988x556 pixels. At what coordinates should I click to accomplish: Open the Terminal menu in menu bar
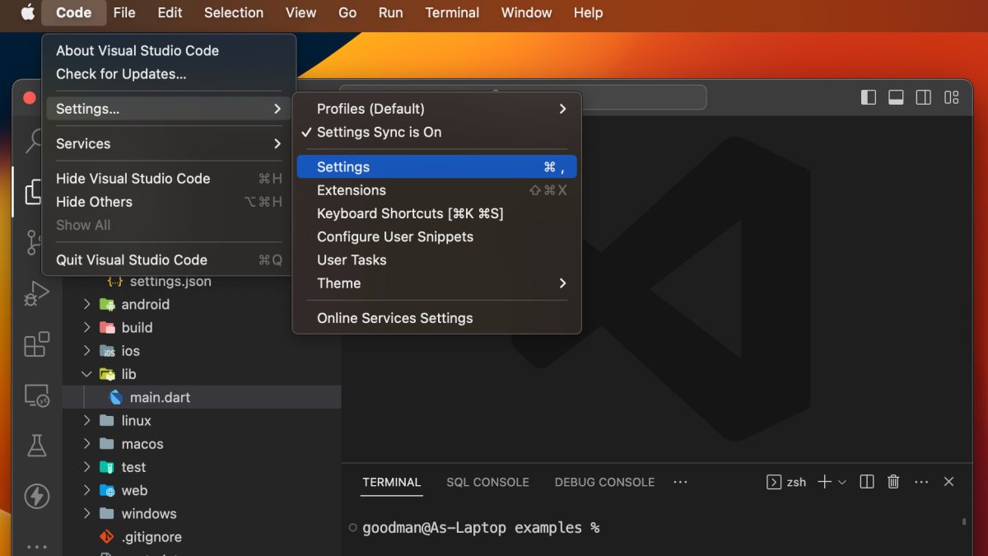452,12
